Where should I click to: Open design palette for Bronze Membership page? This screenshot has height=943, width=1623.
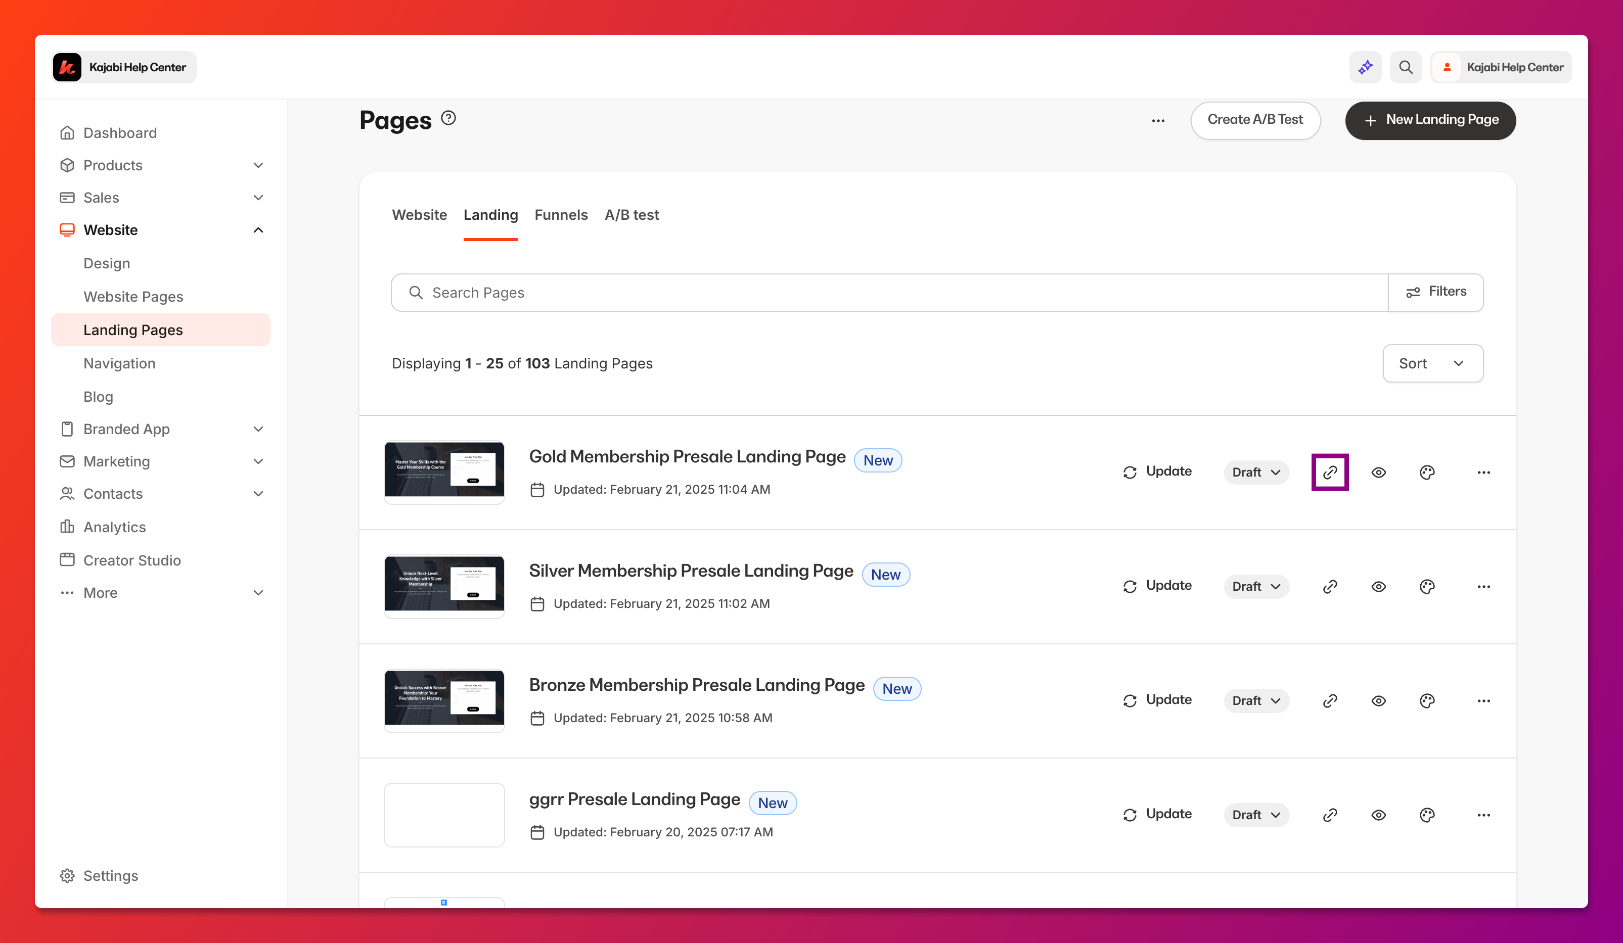coord(1427,700)
